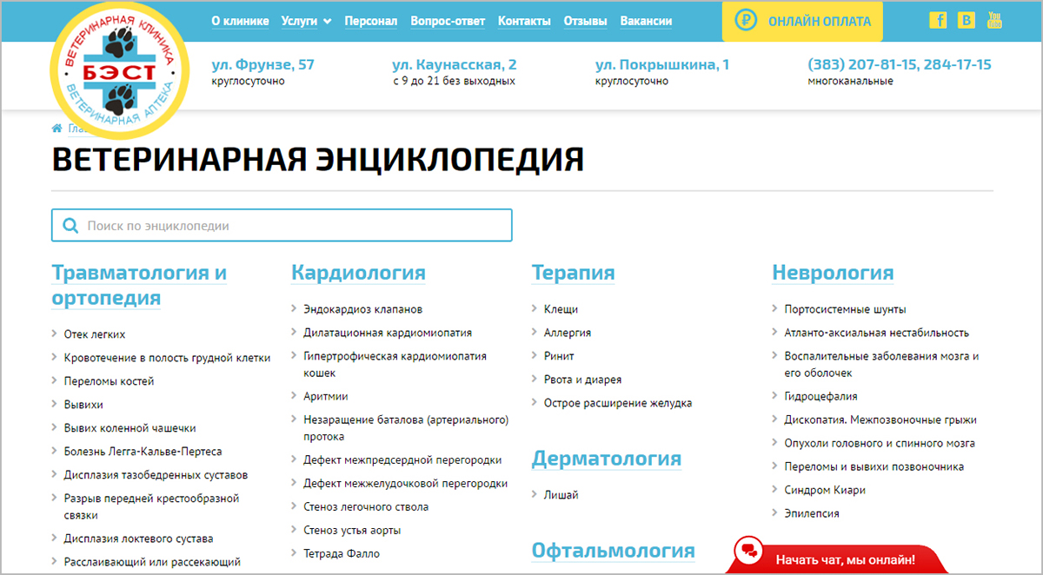
Task: Open the Персонал menu item
Action: click(x=371, y=21)
